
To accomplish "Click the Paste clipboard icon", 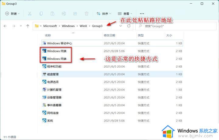I will tap(53, 14).
